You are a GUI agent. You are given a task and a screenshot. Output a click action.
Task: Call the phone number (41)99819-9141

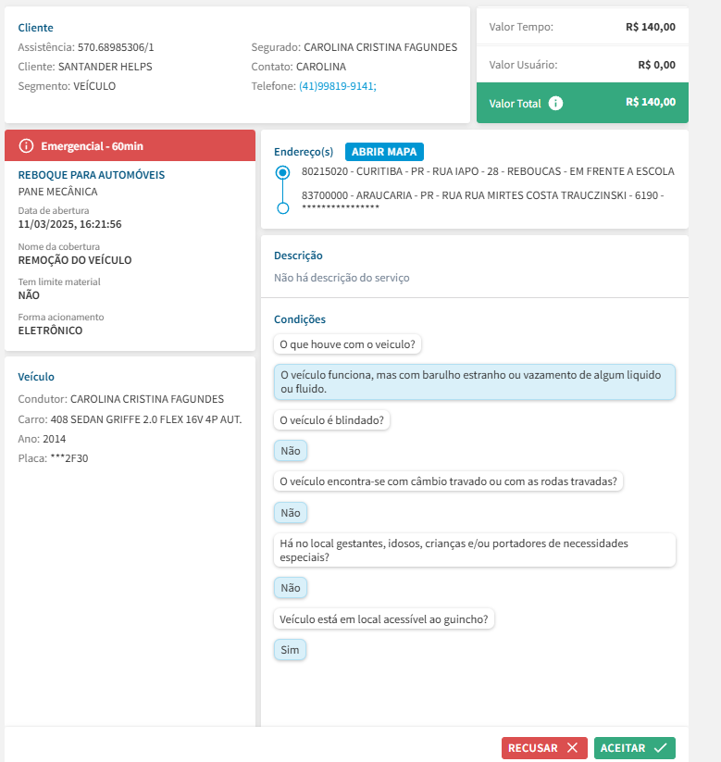[x=337, y=86]
